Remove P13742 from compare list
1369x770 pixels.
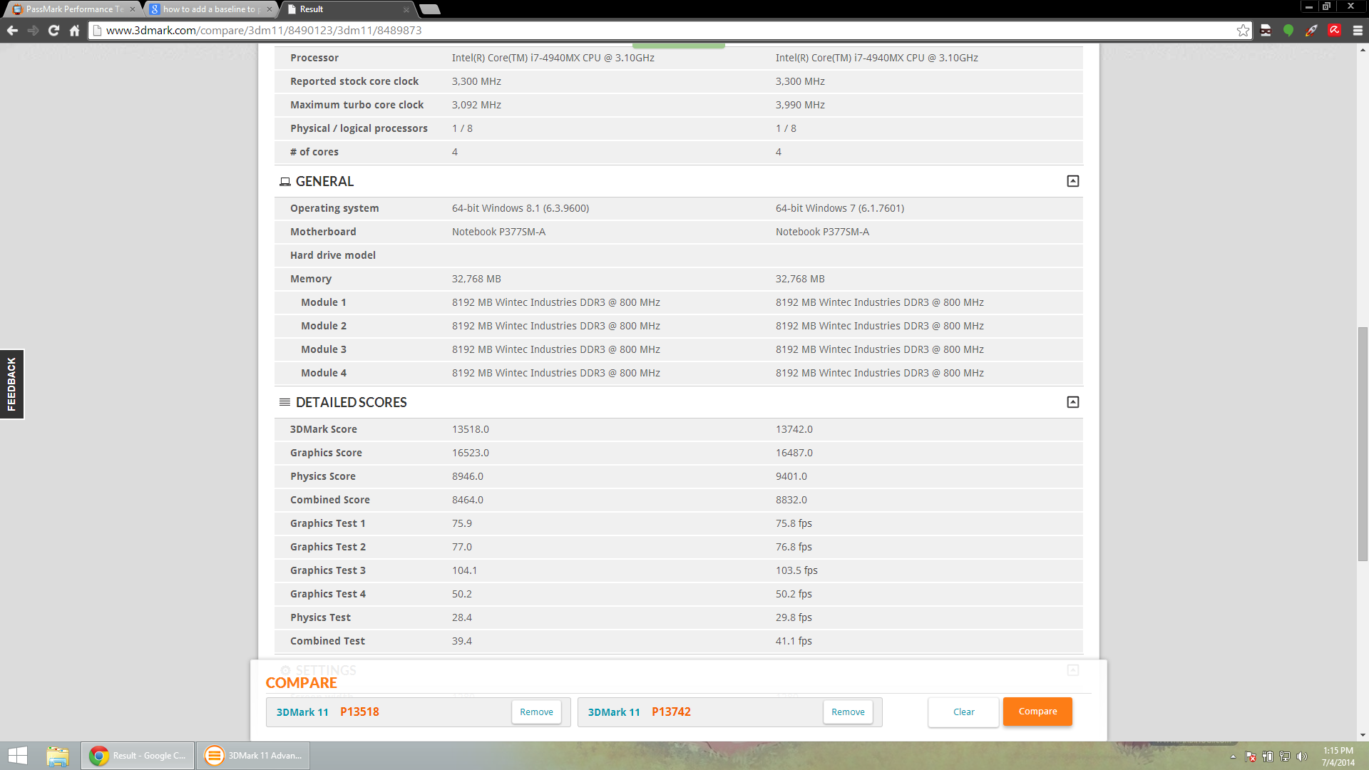848,712
